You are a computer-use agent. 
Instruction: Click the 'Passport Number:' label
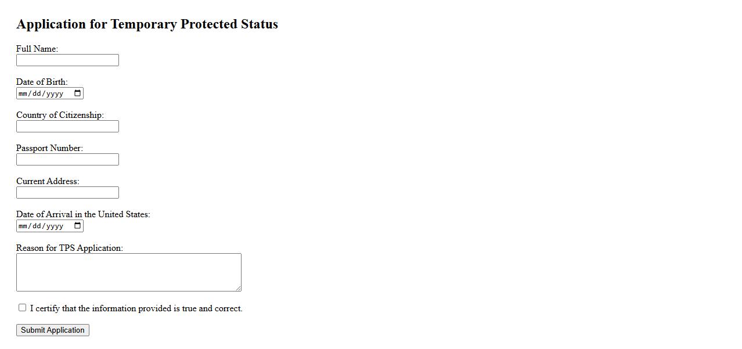49,148
